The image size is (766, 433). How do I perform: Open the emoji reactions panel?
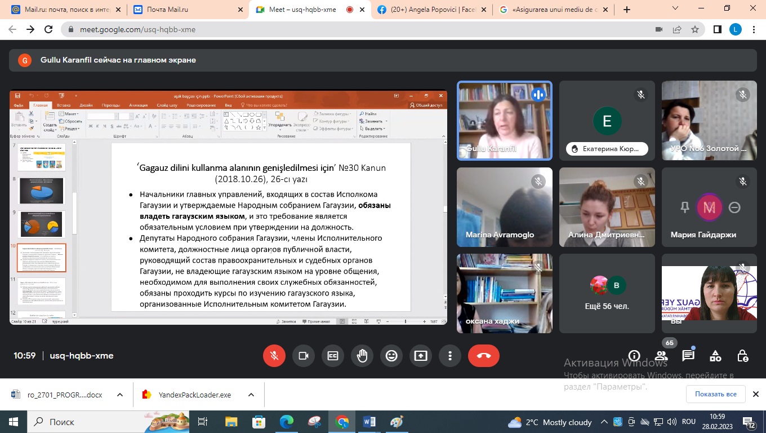(391, 356)
